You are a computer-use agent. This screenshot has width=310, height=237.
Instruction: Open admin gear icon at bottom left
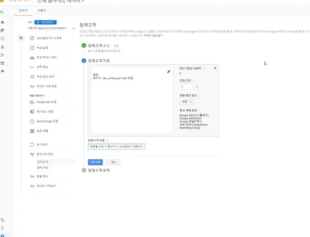[x=2, y=236]
